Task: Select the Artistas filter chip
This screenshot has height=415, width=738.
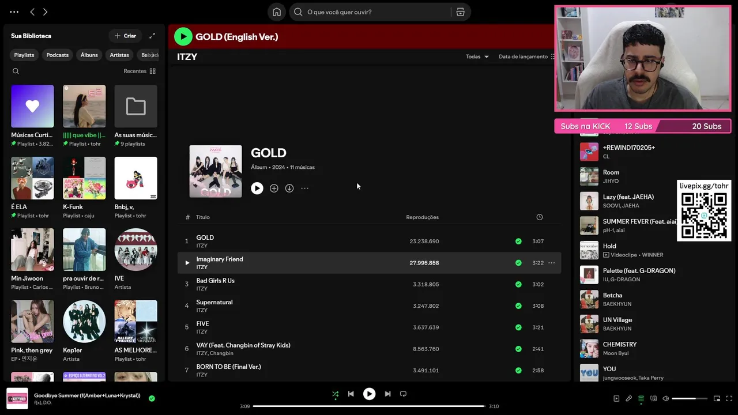Action: pos(119,55)
